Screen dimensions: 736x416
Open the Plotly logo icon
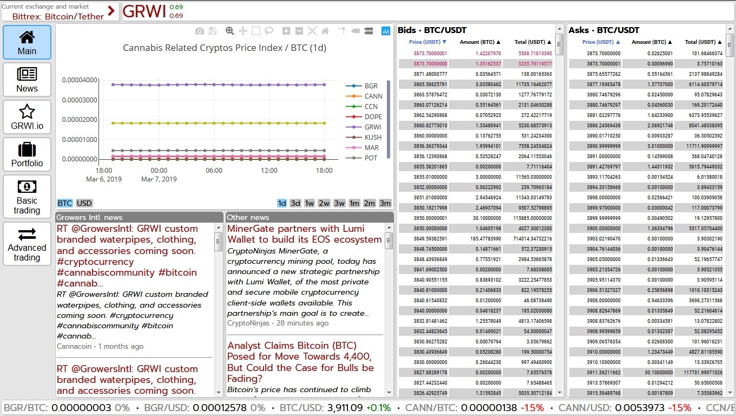(385, 31)
